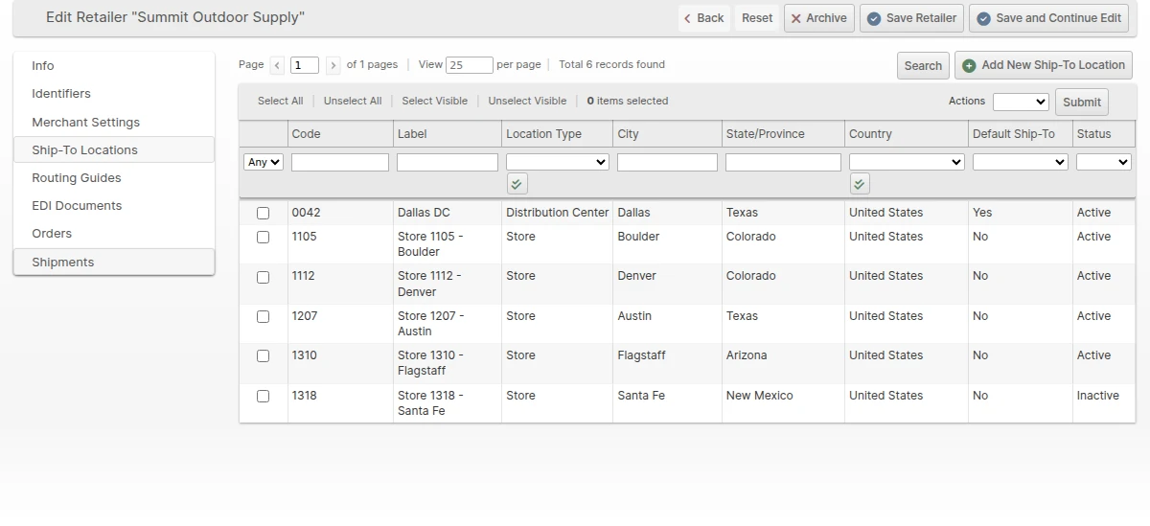Image resolution: width=1150 pixels, height=526 pixels.
Task: Click the Select All link
Action: [x=280, y=101]
